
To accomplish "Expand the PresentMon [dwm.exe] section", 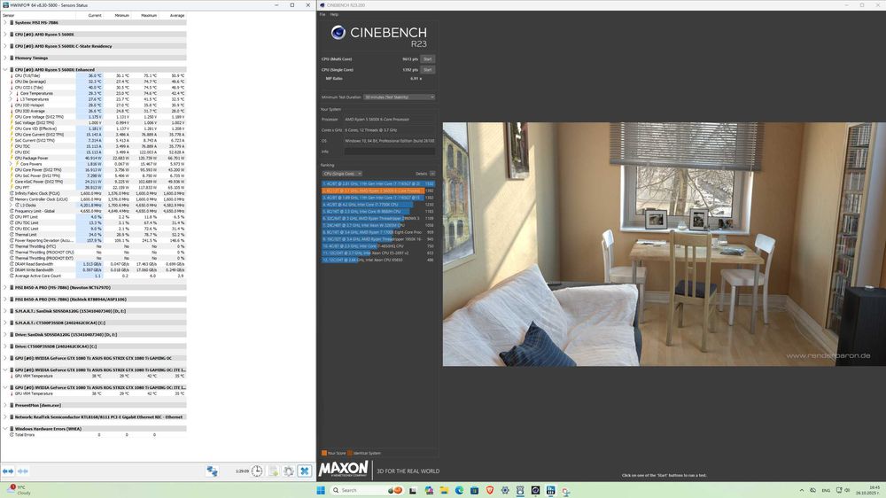I will (x=5, y=405).
